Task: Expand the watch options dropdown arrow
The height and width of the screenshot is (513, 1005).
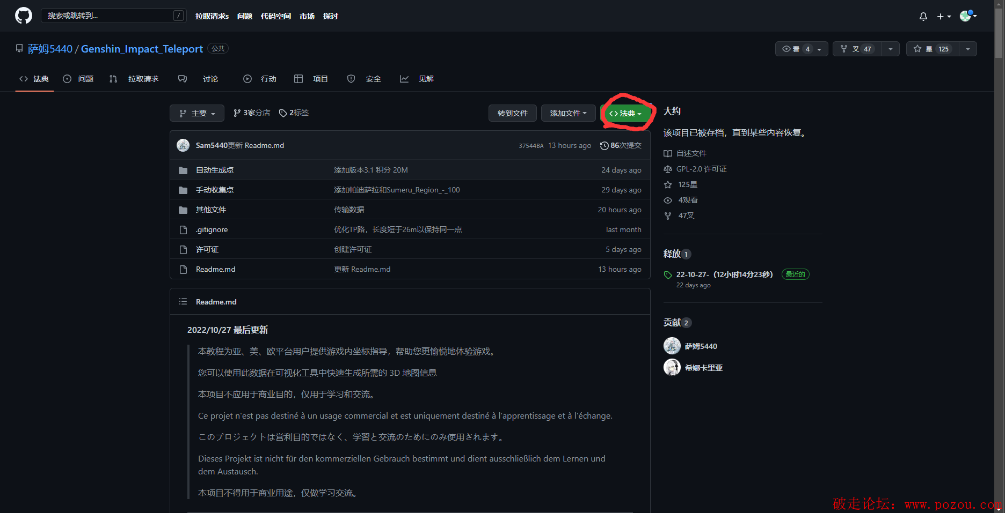Action: click(820, 49)
